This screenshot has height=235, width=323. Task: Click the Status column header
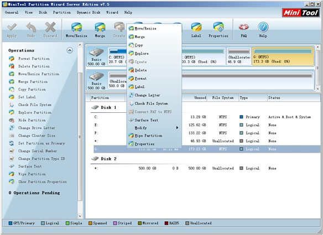pos(294,98)
